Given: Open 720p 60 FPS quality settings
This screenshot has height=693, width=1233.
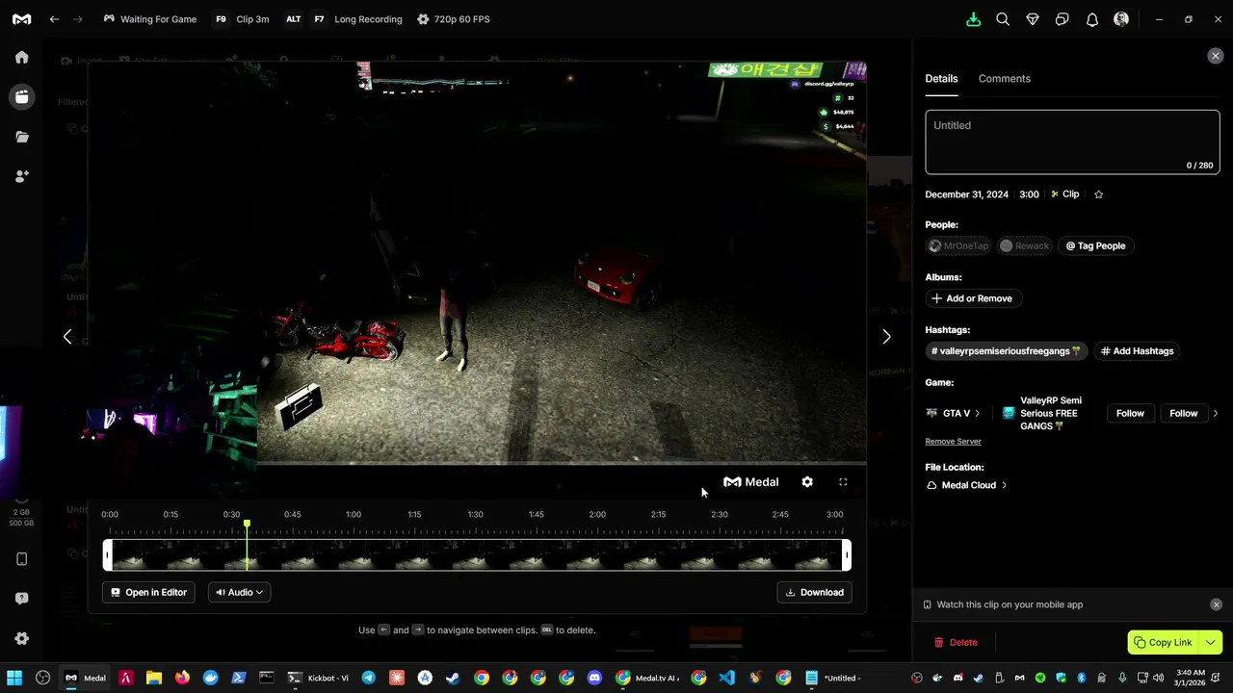Looking at the screenshot, I should pyautogui.click(x=453, y=19).
